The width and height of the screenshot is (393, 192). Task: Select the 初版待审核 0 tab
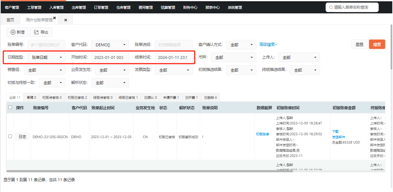[x=52, y=98]
